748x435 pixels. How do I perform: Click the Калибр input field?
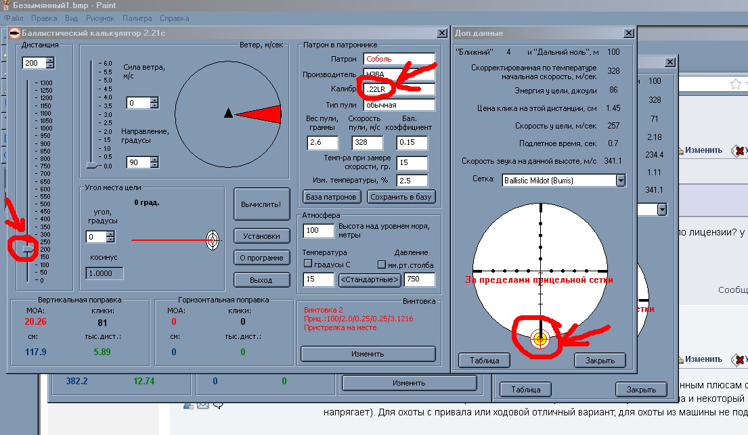point(399,89)
